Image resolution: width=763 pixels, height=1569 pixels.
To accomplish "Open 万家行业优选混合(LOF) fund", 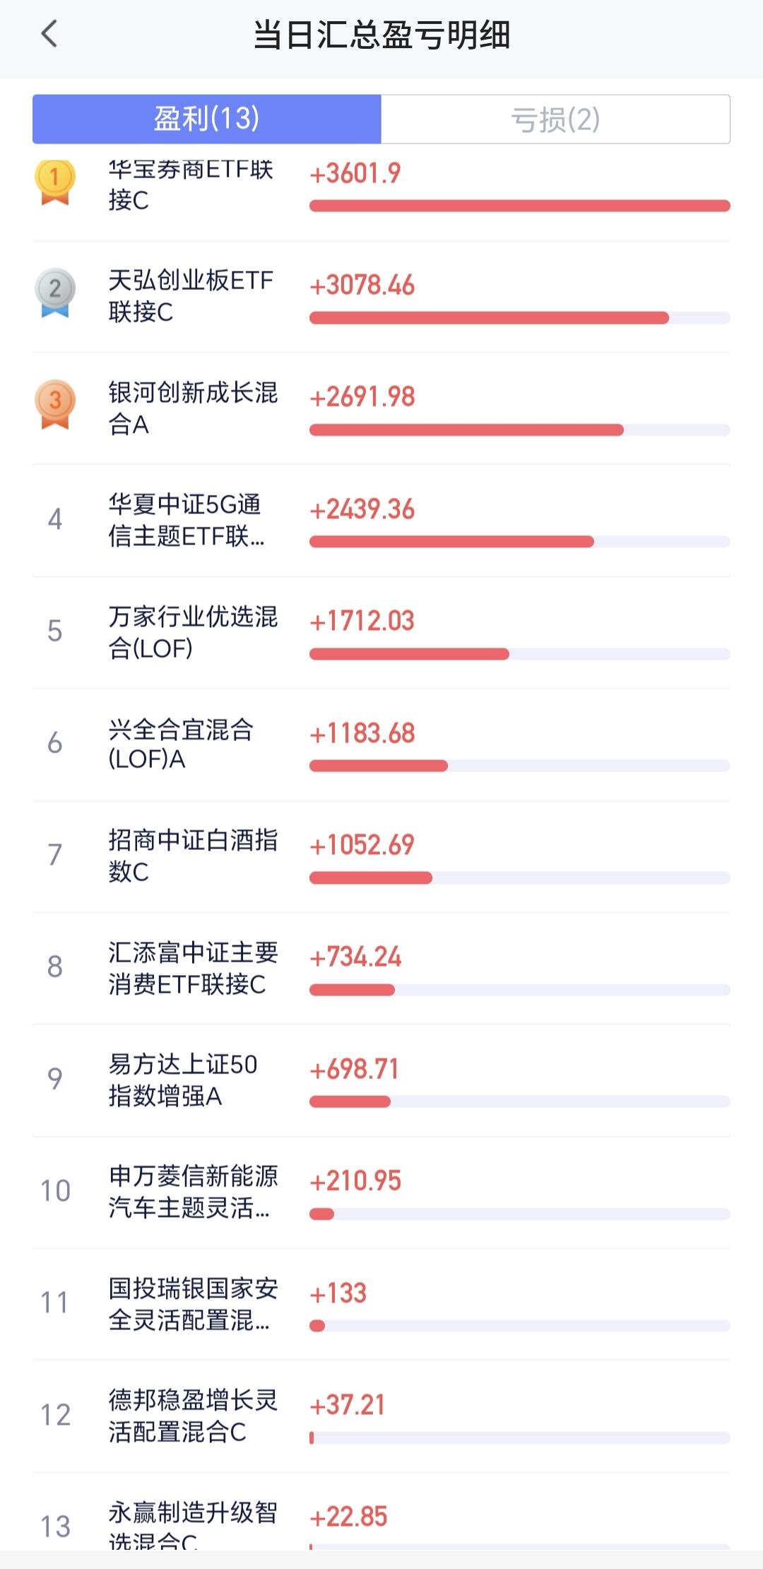I will tap(192, 632).
